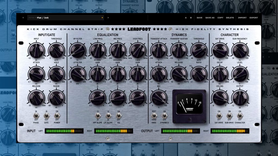The height and width of the screenshot is (156, 278).
Task: Click the Output Right level meter
Action: point(230,131)
